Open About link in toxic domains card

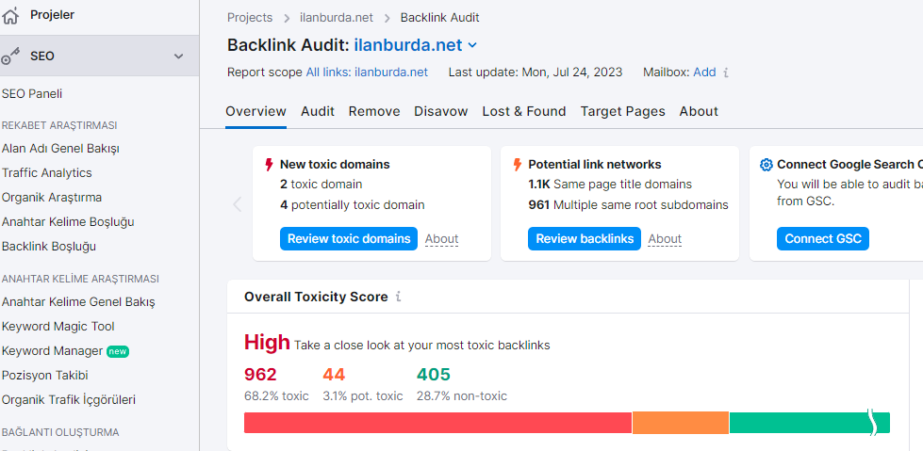pyautogui.click(x=441, y=239)
